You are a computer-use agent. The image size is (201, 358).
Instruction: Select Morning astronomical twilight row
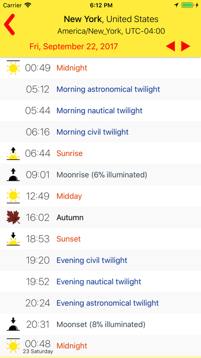coord(100,89)
